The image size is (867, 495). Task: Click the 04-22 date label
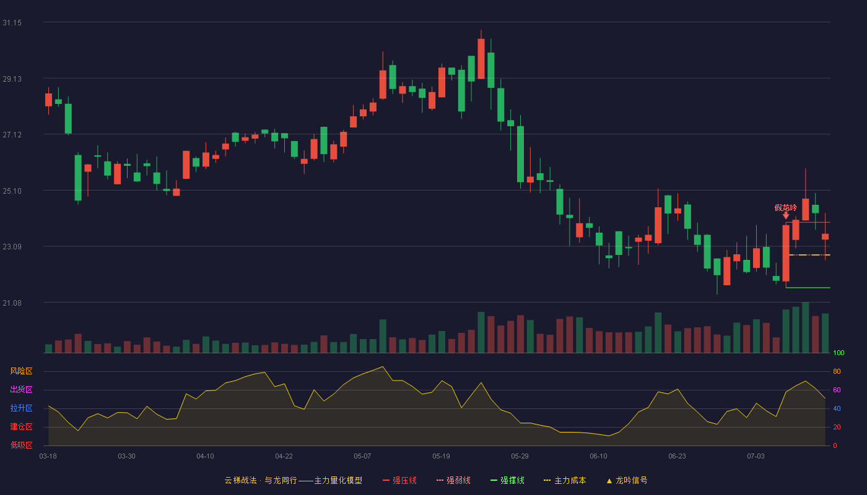click(284, 456)
